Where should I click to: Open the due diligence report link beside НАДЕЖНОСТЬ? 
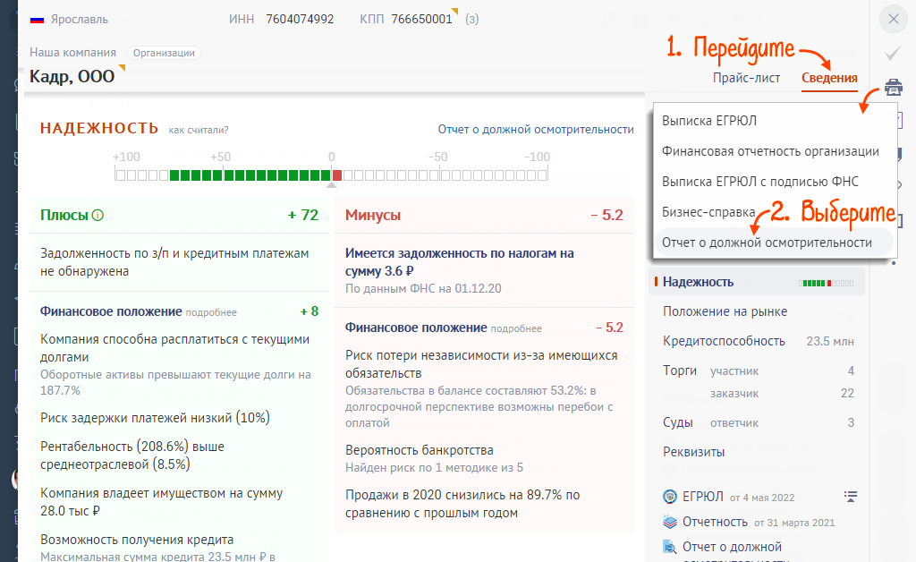[535, 129]
